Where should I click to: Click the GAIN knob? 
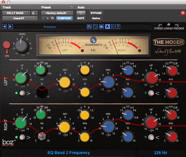tap(22, 46)
